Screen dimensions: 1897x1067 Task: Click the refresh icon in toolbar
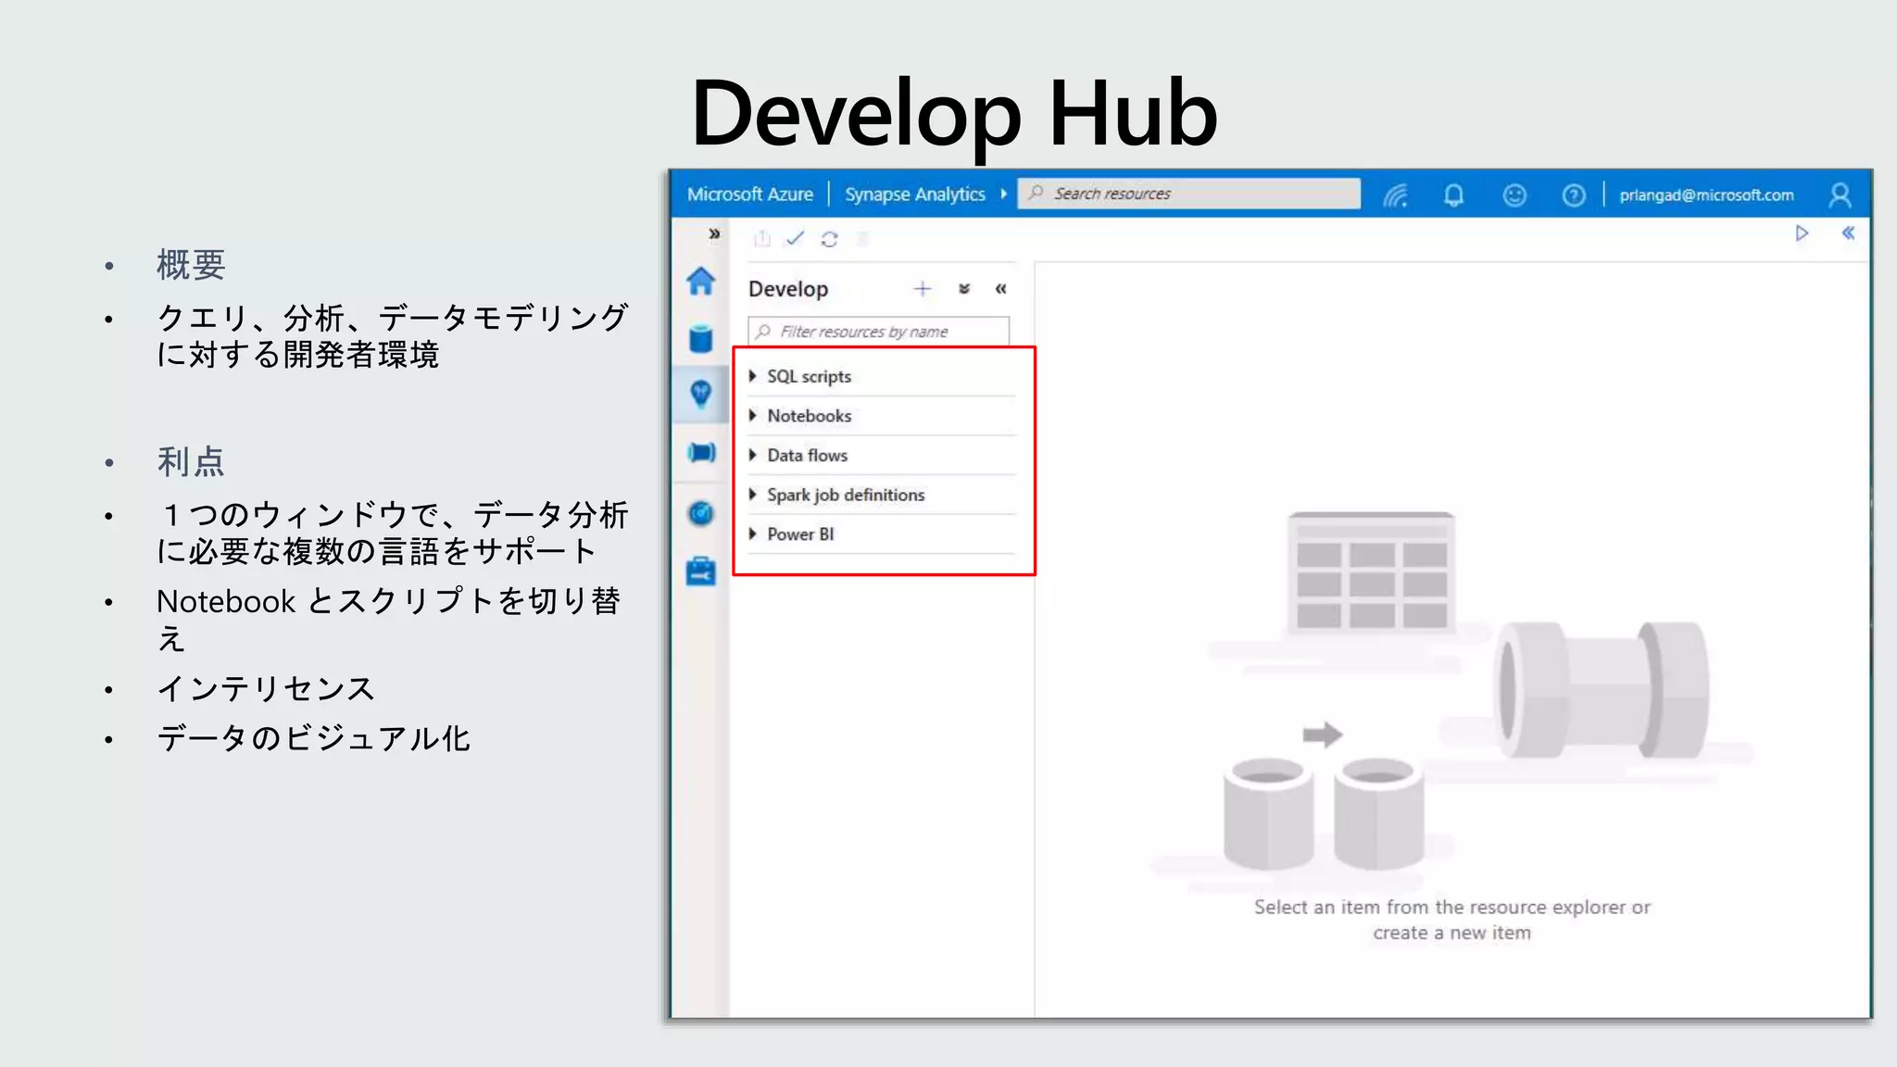tap(829, 240)
